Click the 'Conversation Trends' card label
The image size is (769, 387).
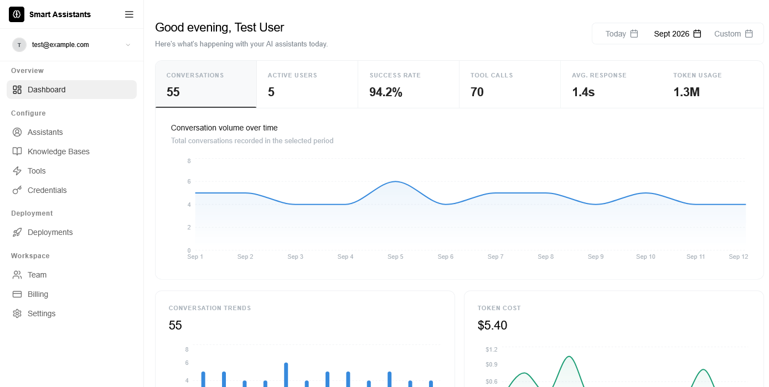pyautogui.click(x=210, y=308)
